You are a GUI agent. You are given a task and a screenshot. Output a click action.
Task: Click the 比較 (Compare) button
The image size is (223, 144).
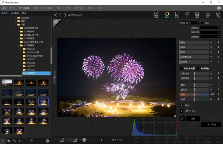pos(193,118)
